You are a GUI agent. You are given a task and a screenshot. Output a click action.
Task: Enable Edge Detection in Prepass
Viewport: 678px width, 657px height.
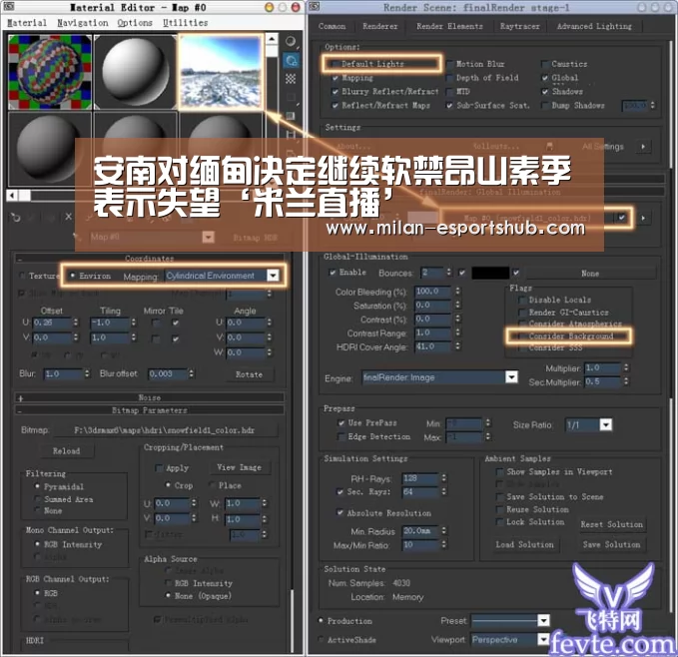tap(341, 436)
